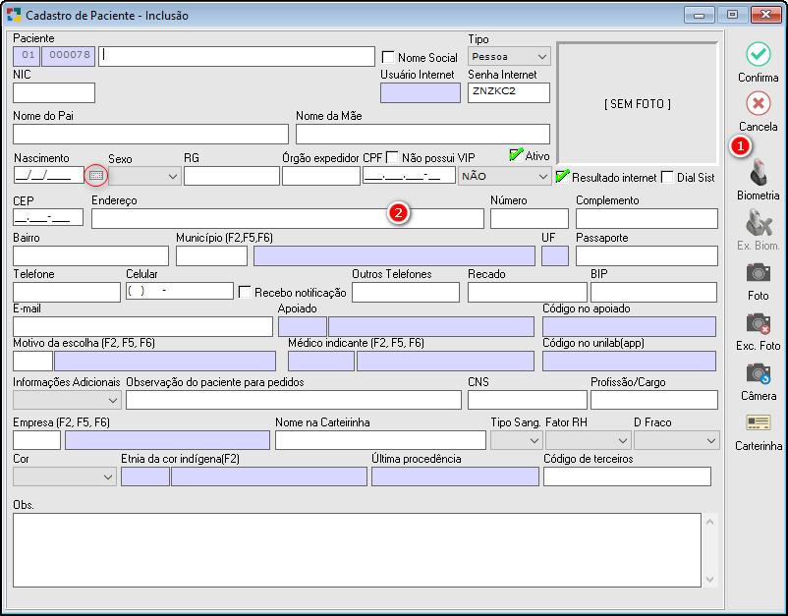This screenshot has height=616, width=788.
Task: Click the Ex. Biom. icon
Action: (x=758, y=223)
